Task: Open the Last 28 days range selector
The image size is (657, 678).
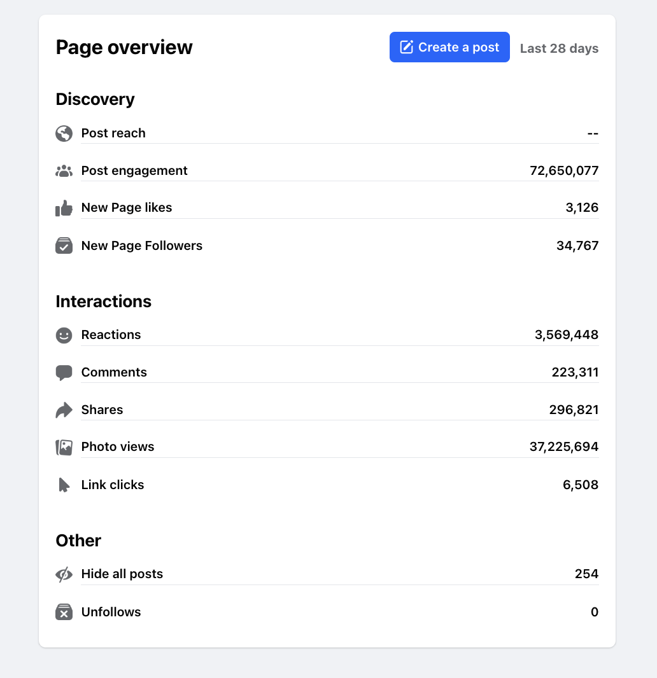Action: (559, 48)
